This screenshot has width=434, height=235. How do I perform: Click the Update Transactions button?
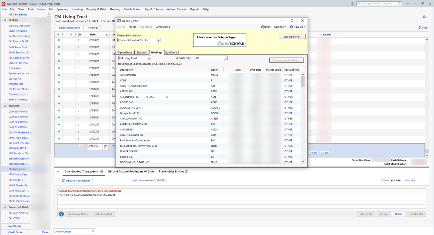(76, 181)
